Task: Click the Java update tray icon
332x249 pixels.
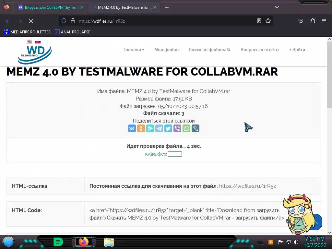Action: (271, 242)
